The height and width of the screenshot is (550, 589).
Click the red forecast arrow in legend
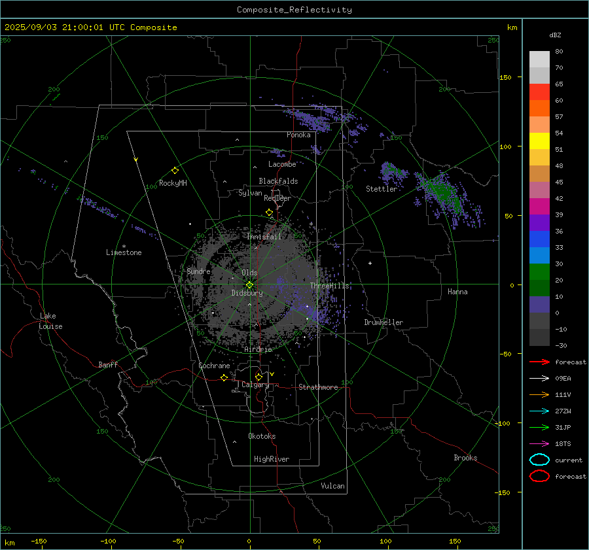[539, 362]
